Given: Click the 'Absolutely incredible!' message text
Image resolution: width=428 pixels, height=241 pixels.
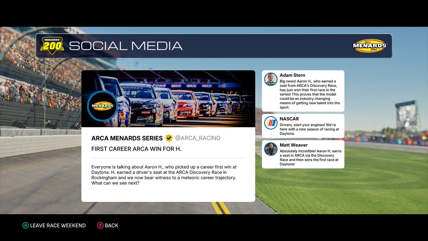Looking at the screenshot, I should [x=311, y=158].
